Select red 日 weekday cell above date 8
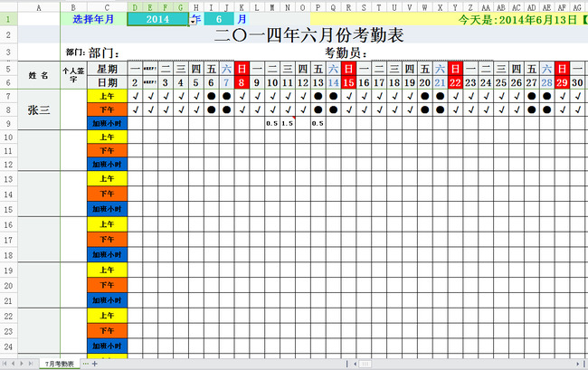The height and width of the screenshot is (370, 588). click(x=242, y=69)
